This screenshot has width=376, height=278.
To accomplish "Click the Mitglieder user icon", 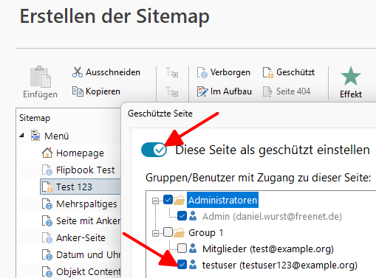I will (193, 249).
